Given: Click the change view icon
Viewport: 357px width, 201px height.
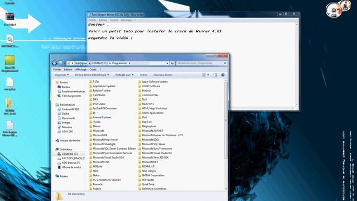Looking at the screenshot, I should point(204,75).
